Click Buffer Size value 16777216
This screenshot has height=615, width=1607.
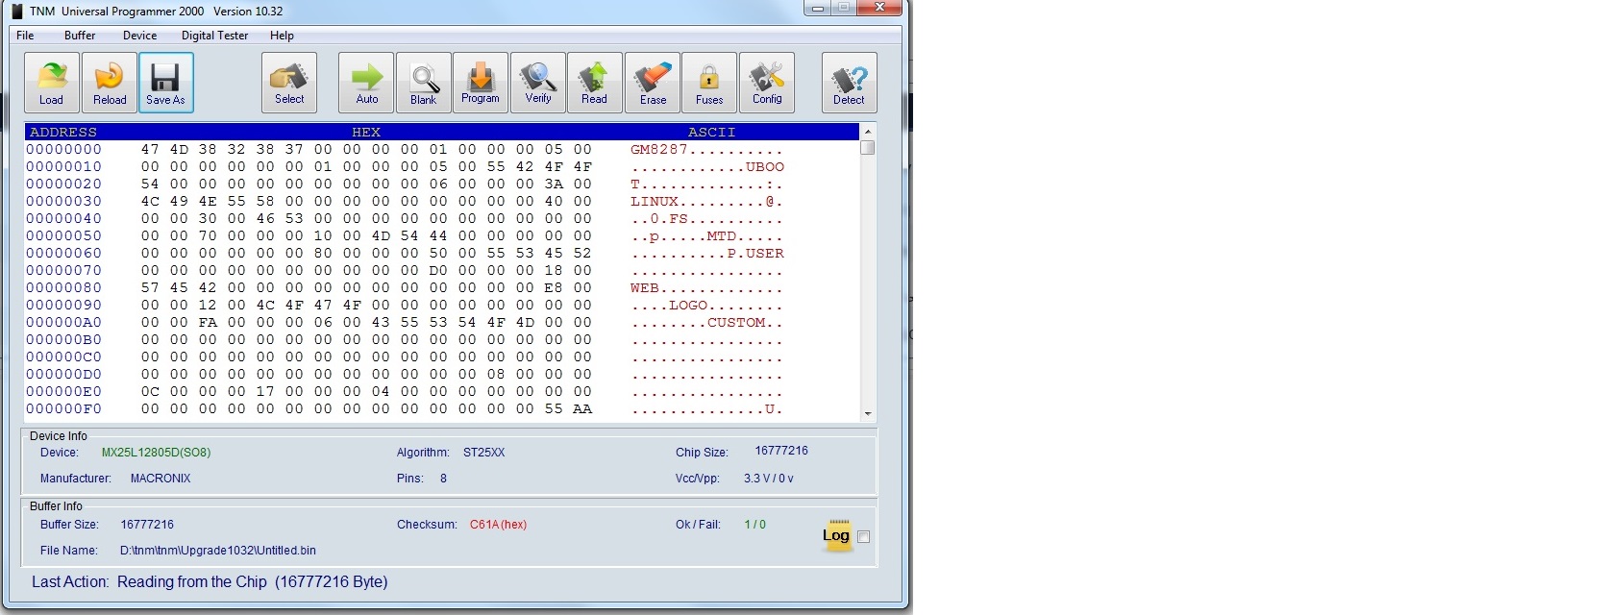(147, 525)
